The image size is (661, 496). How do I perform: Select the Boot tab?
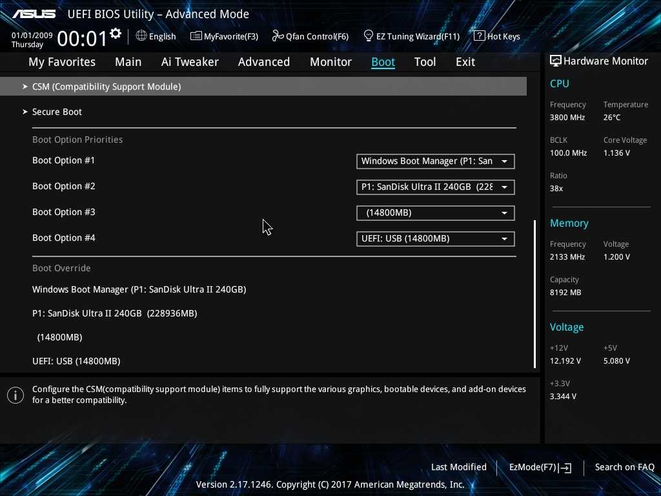click(383, 62)
